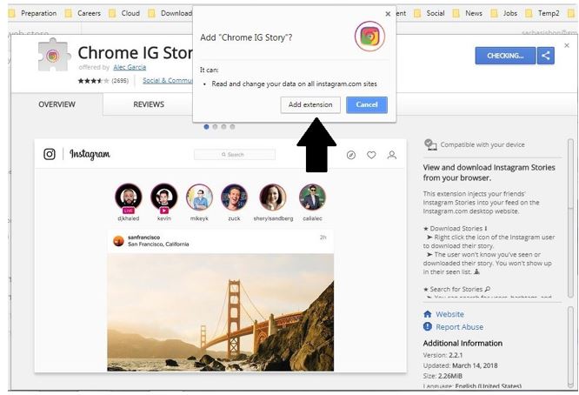
Task: Click Updated: March 14, 2018 text
Action: click(x=460, y=365)
